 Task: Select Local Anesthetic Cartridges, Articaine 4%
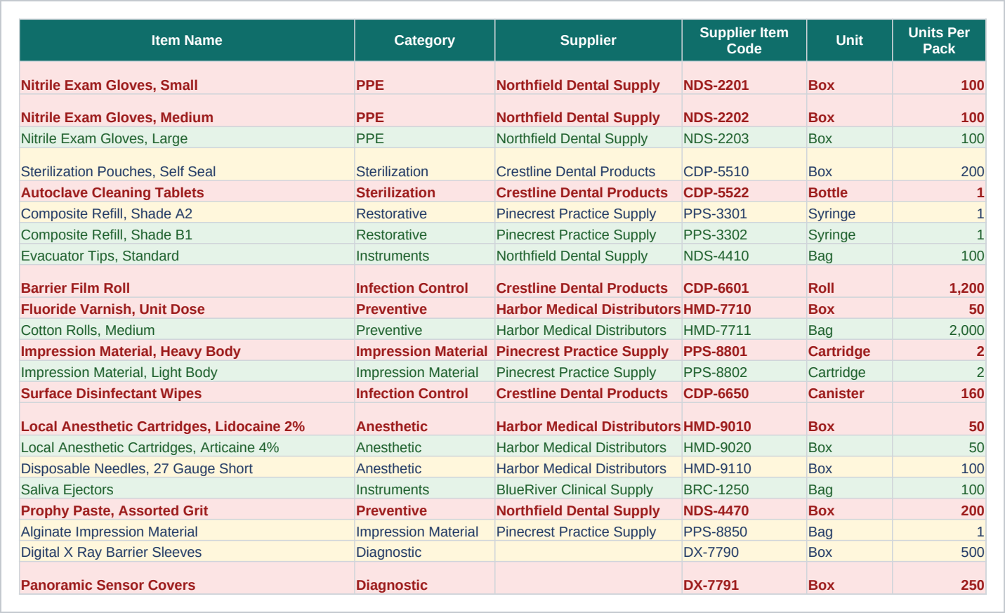coord(187,447)
